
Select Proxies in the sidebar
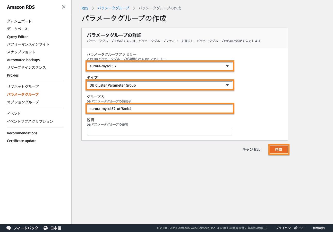click(13, 75)
